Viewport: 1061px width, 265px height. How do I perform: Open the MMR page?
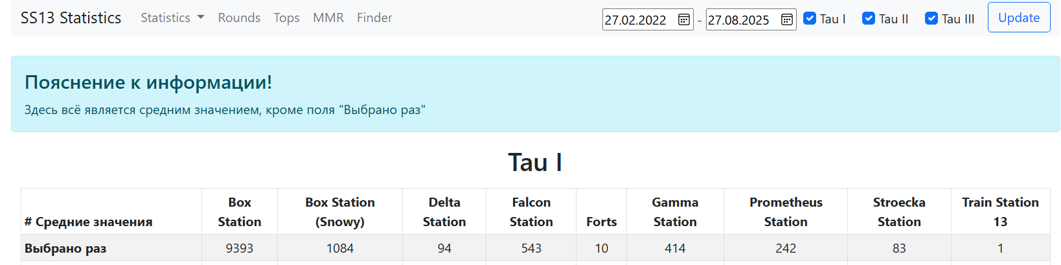(x=328, y=17)
